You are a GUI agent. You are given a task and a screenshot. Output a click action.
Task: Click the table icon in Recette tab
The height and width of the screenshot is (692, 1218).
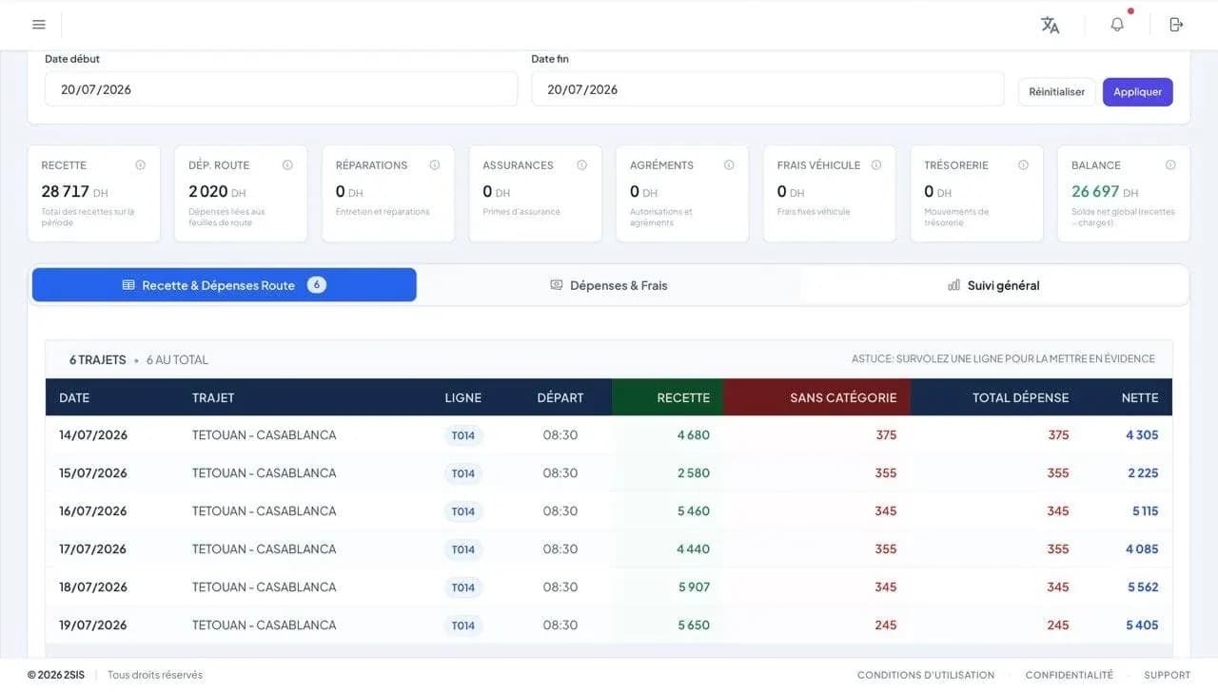128,285
